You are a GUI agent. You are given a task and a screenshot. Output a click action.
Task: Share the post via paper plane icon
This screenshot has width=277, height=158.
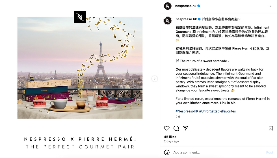pos(185,128)
